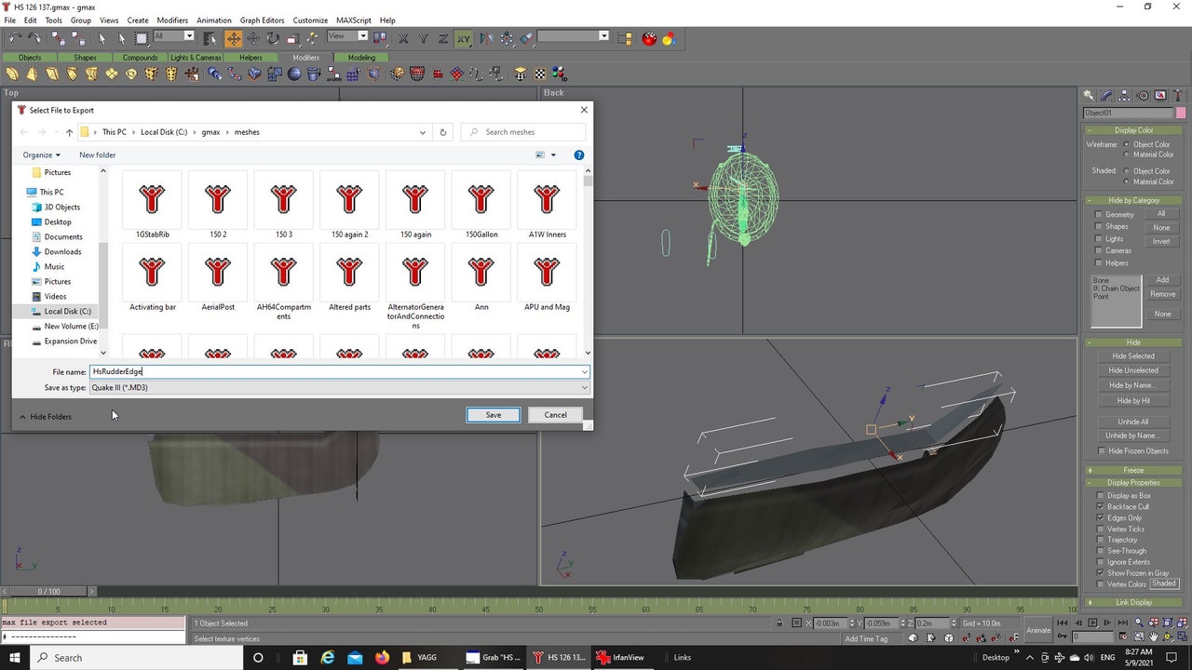Open the Hierarchy command panel tab

coord(1125,96)
